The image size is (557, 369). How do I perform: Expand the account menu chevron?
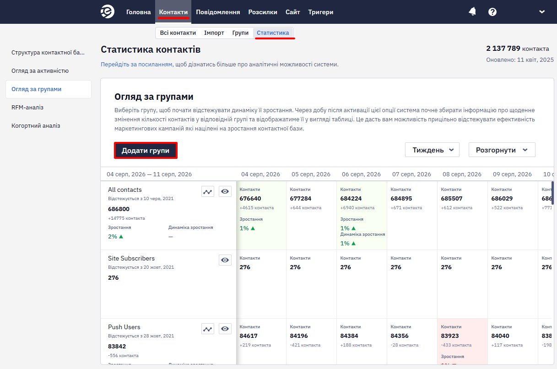pyautogui.click(x=542, y=12)
